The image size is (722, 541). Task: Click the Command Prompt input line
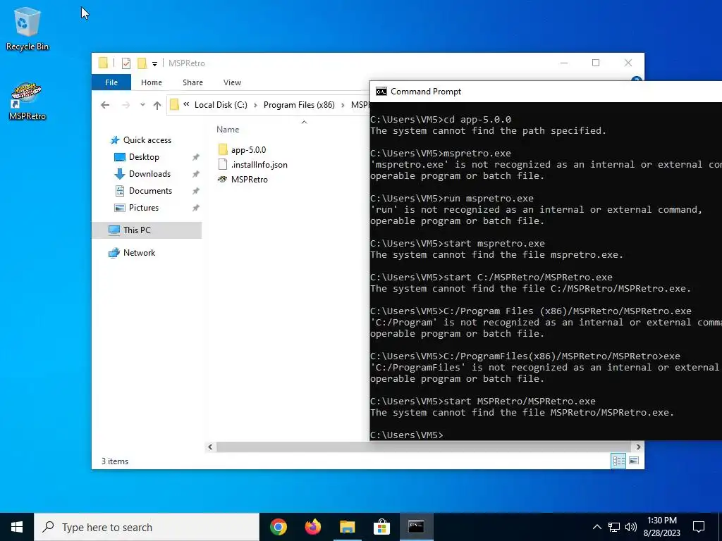coord(546,435)
